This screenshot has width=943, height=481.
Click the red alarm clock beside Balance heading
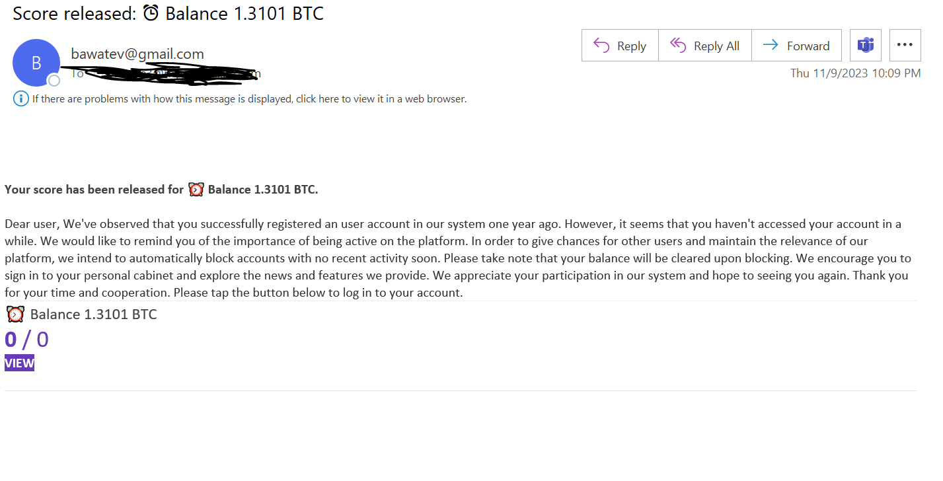tap(15, 314)
